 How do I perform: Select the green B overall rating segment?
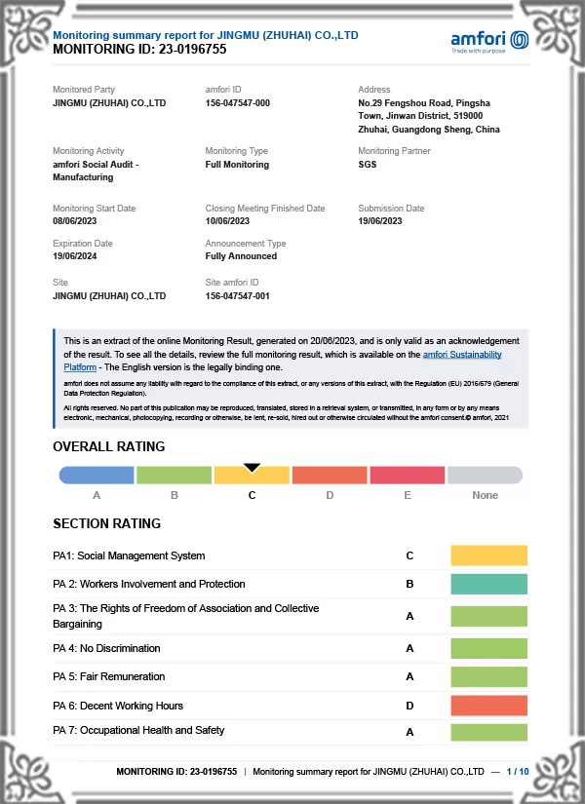coord(174,476)
